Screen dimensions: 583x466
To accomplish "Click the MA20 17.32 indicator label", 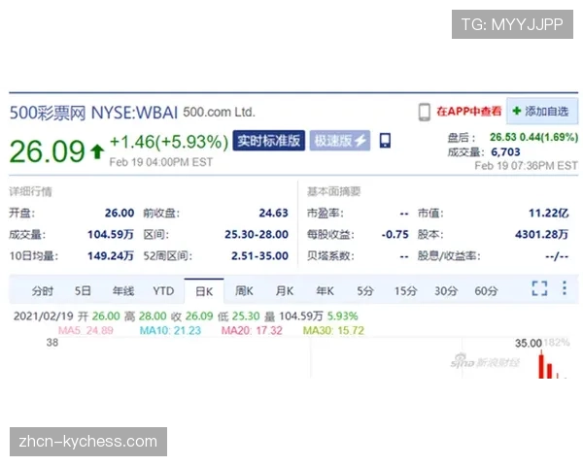I will pos(252,330).
